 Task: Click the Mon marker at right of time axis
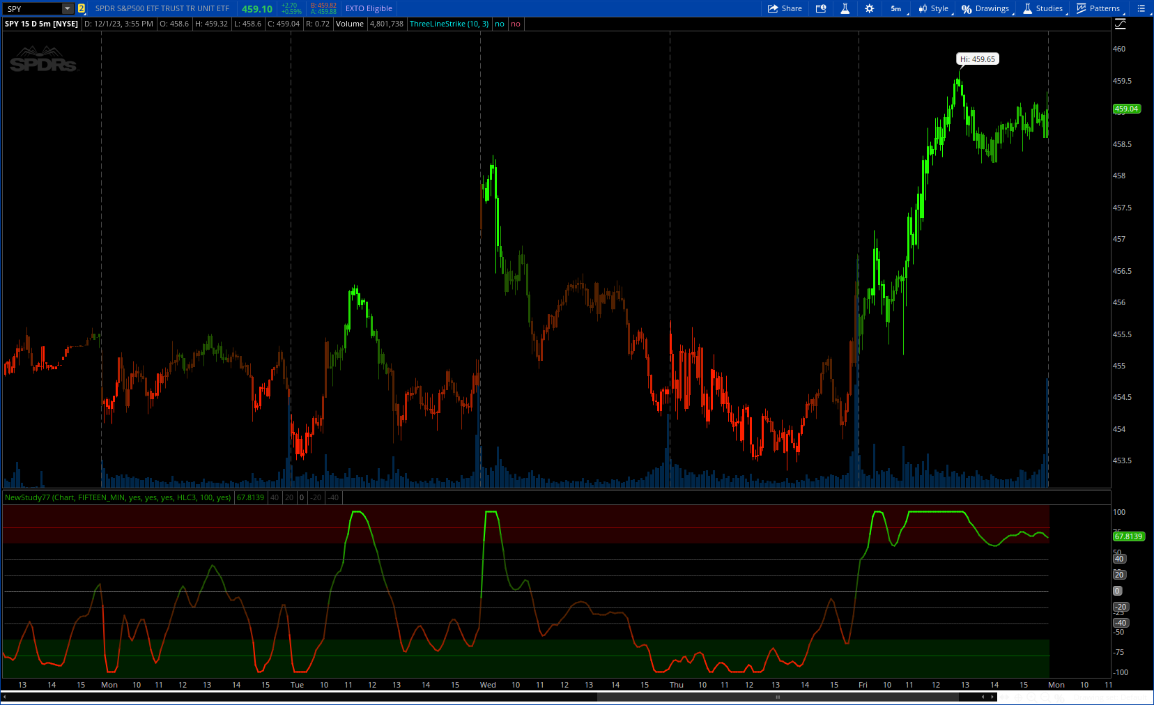pyautogui.click(x=1056, y=685)
